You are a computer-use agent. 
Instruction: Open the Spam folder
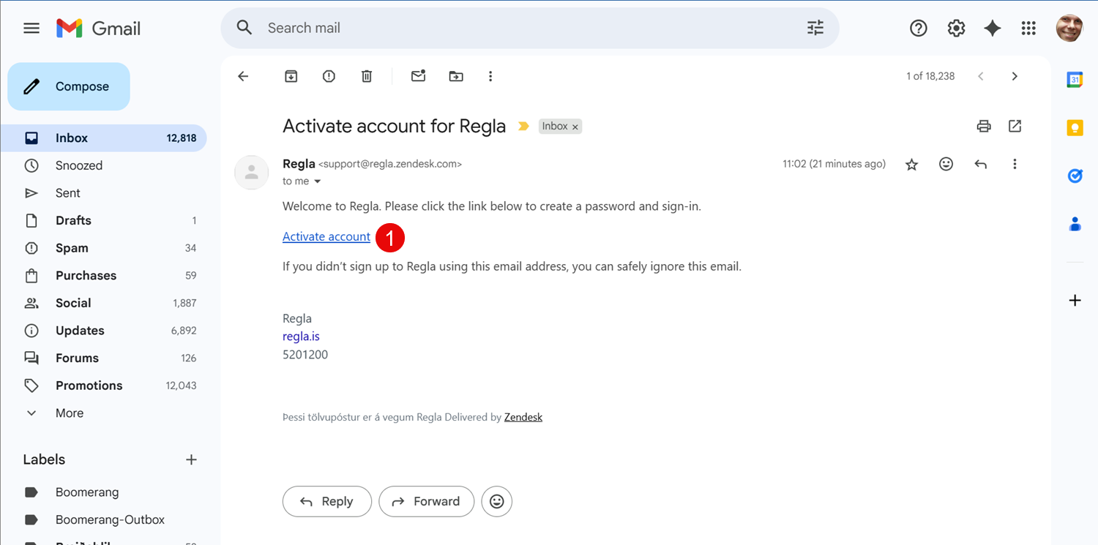coord(72,248)
